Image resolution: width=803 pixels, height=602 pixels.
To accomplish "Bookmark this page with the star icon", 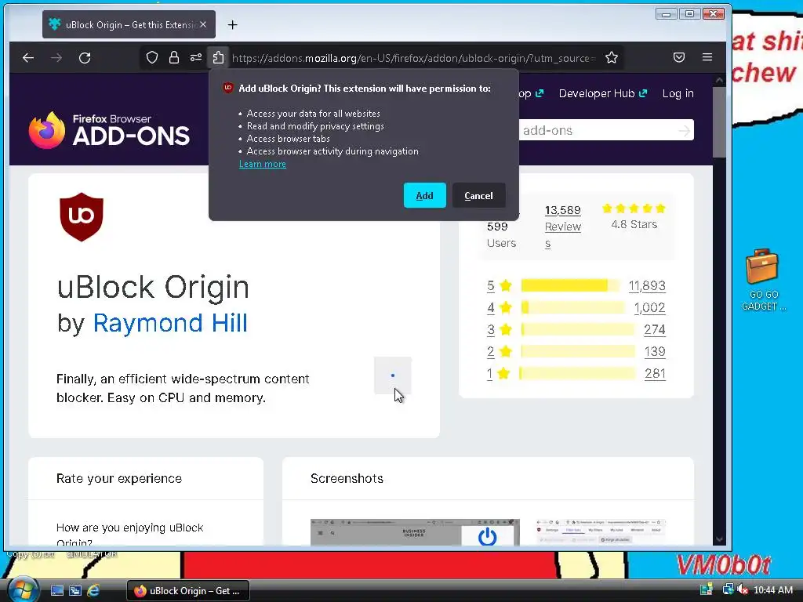I will (612, 58).
